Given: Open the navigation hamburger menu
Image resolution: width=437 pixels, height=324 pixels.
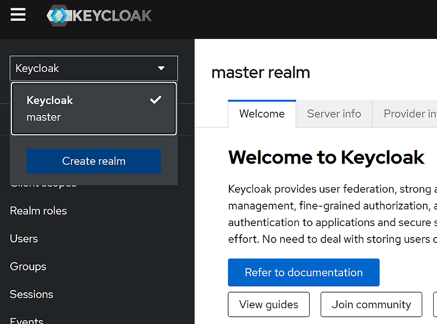Looking at the screenshot, I should point(18,15).
